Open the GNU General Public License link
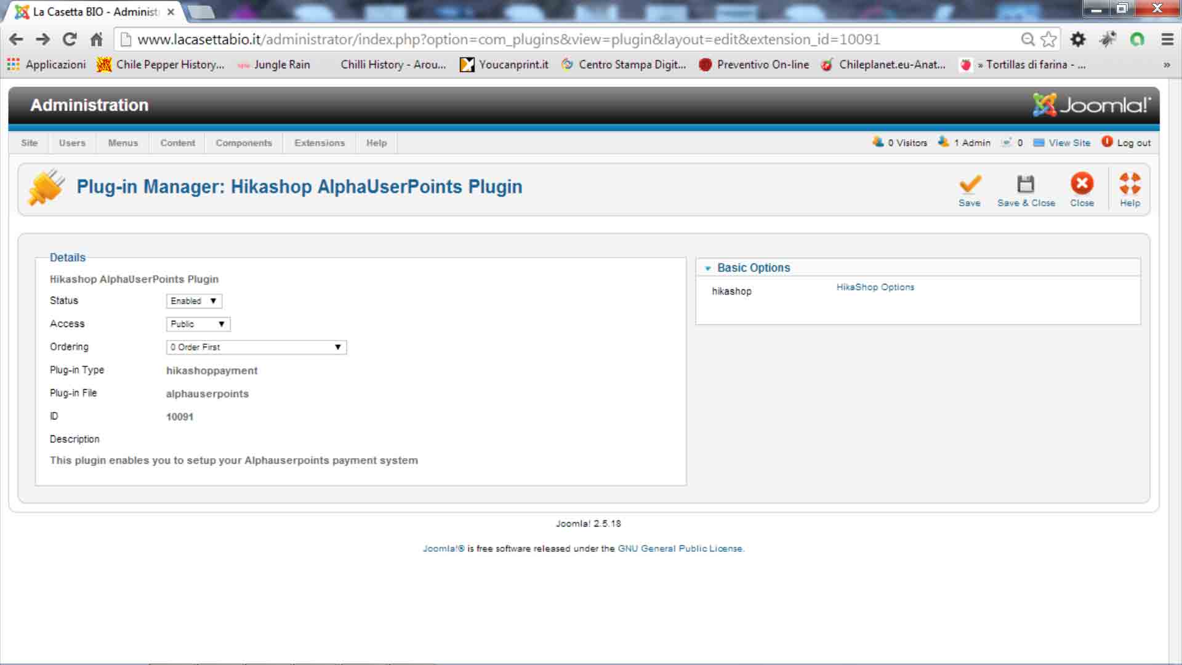Screen dimensions: 1182x665 click(680, 549)
